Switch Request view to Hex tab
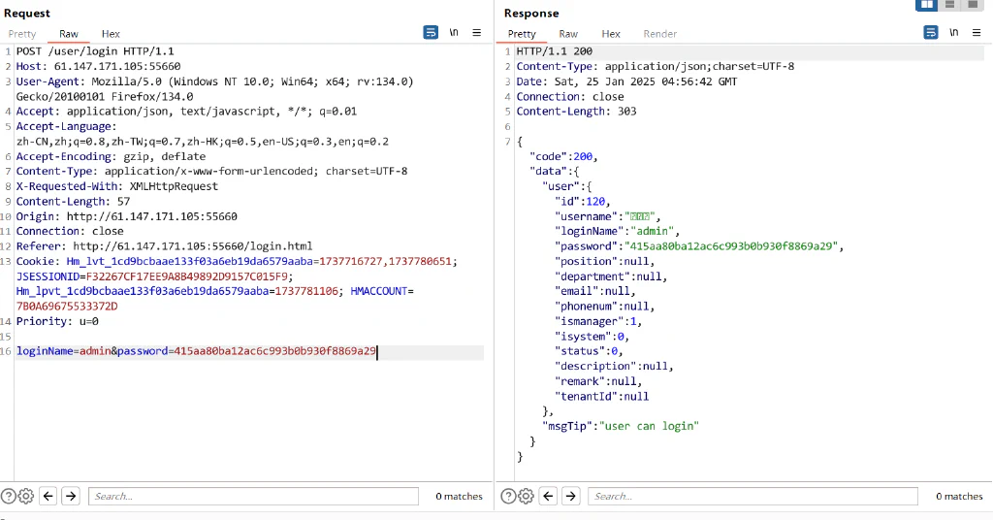 tap(111, 34)
